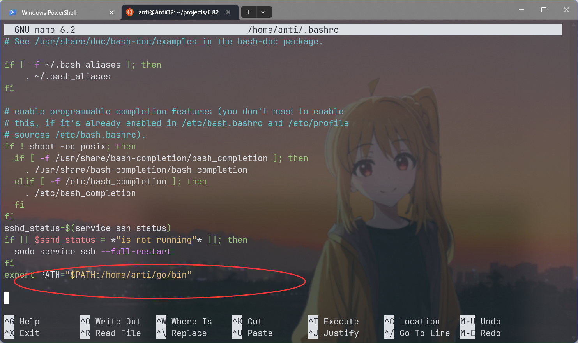
Task: Click the '. /etc/bash_completion' line
Action: click(x=80, y=193)
